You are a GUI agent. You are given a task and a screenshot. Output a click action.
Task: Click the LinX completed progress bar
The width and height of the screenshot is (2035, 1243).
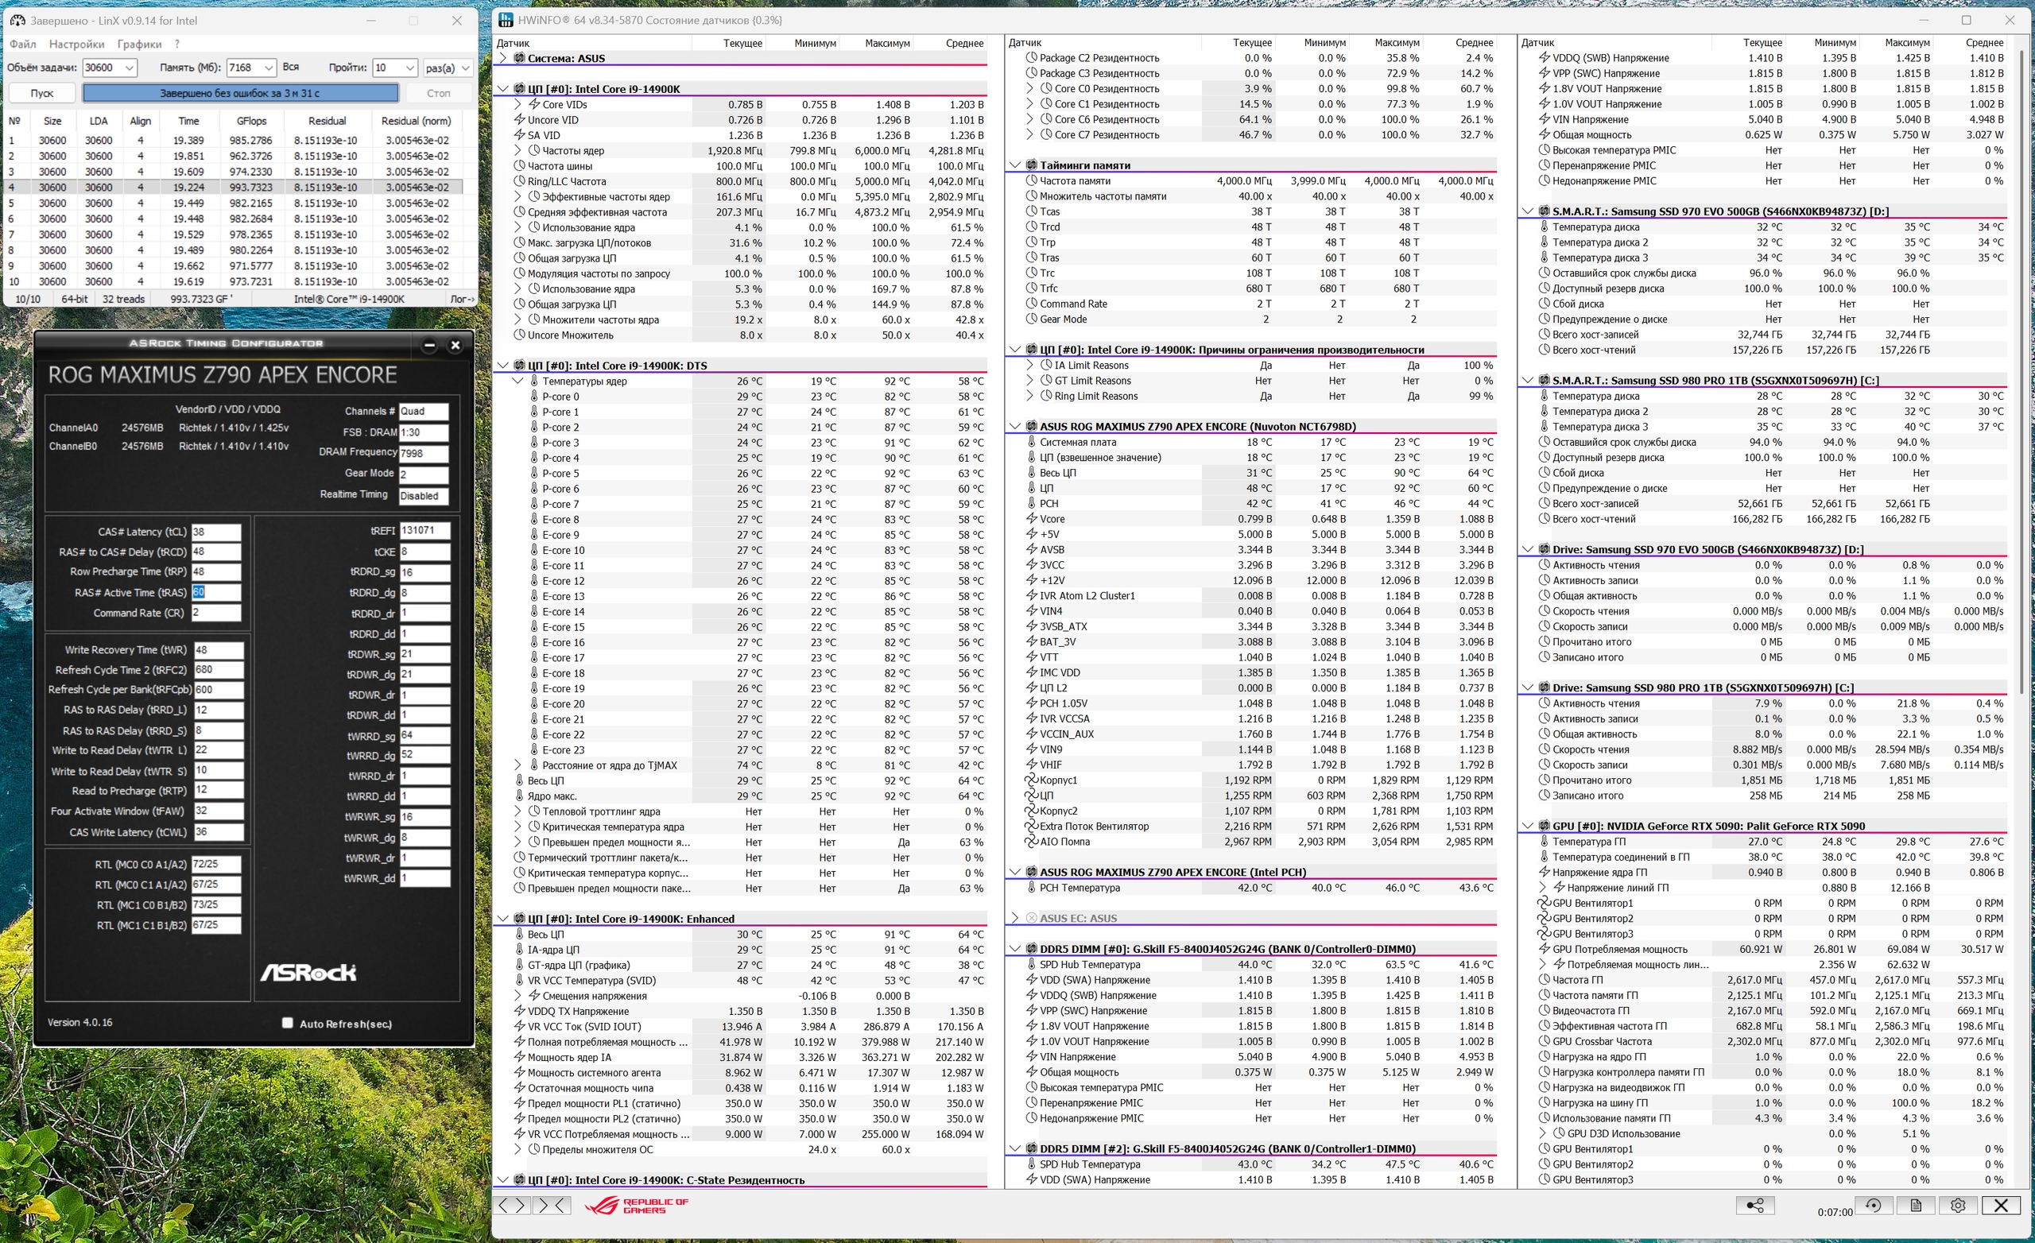coord(240,93)
